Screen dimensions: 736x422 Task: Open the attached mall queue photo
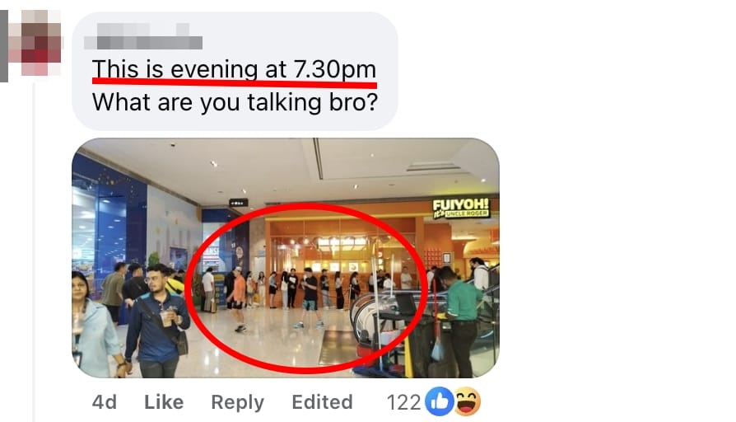(286, 257)
